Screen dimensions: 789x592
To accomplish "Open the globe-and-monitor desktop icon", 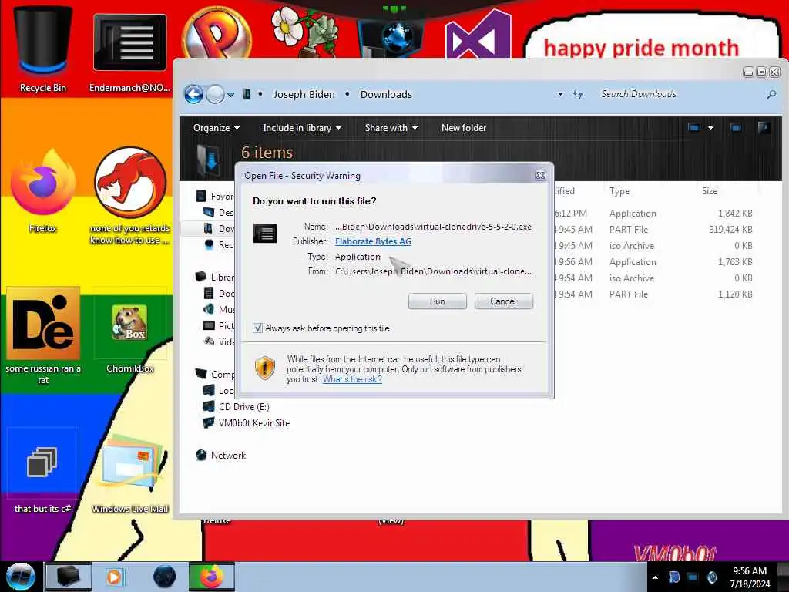I will 391,36.
